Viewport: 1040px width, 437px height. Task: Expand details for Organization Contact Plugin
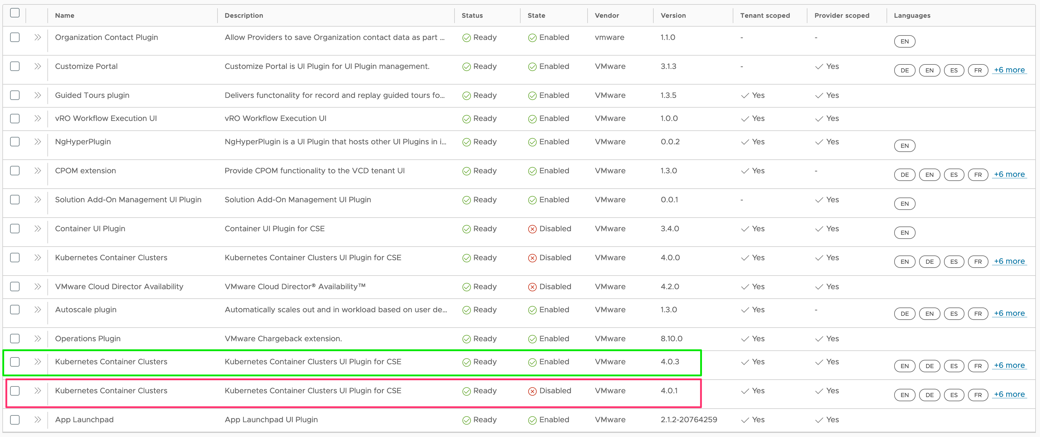click(x=38, y=38)
